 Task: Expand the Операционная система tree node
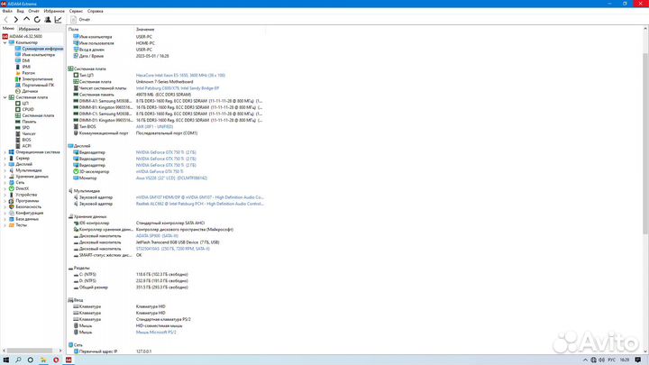pyautogui.click(x=5, y=152)
